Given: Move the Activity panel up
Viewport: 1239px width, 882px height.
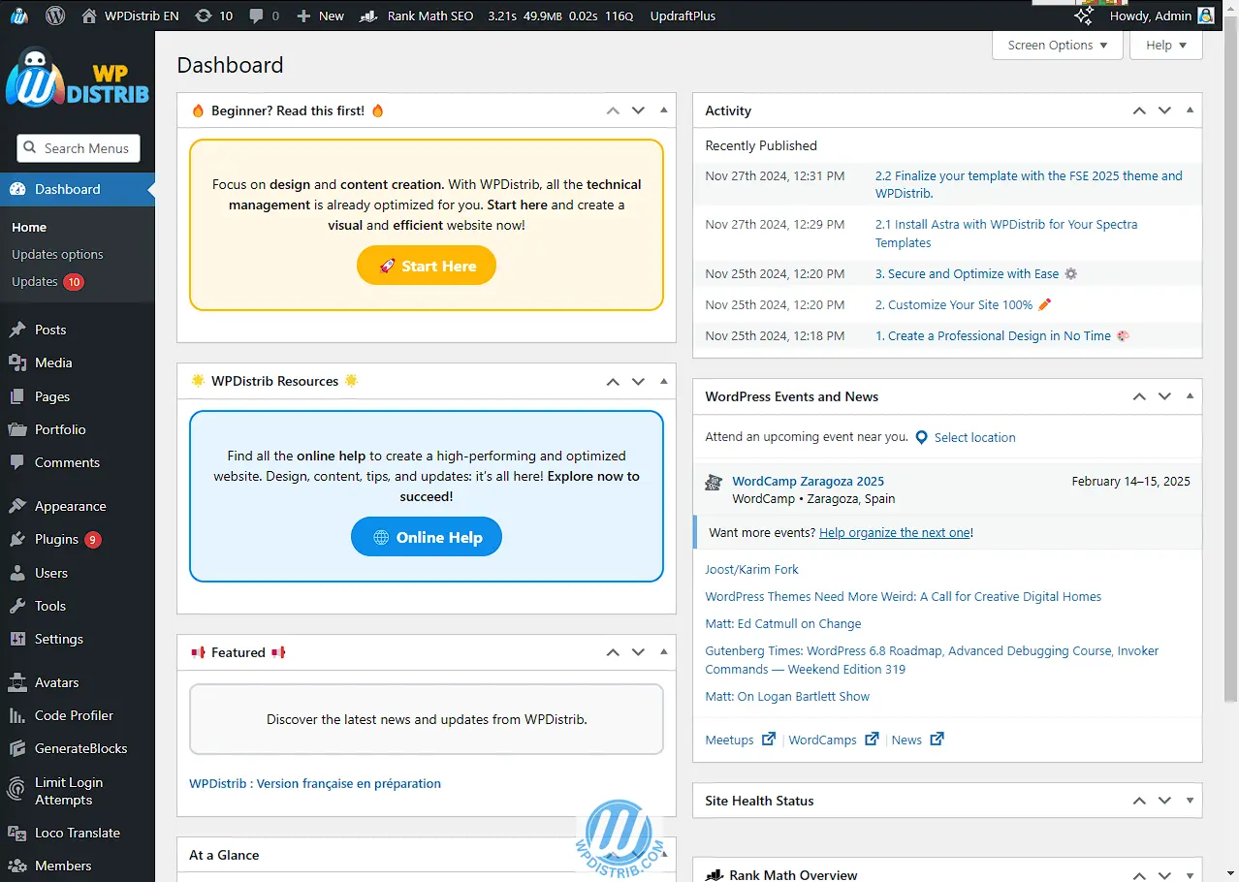Looking at the screenshot, I should point(1139,110).
